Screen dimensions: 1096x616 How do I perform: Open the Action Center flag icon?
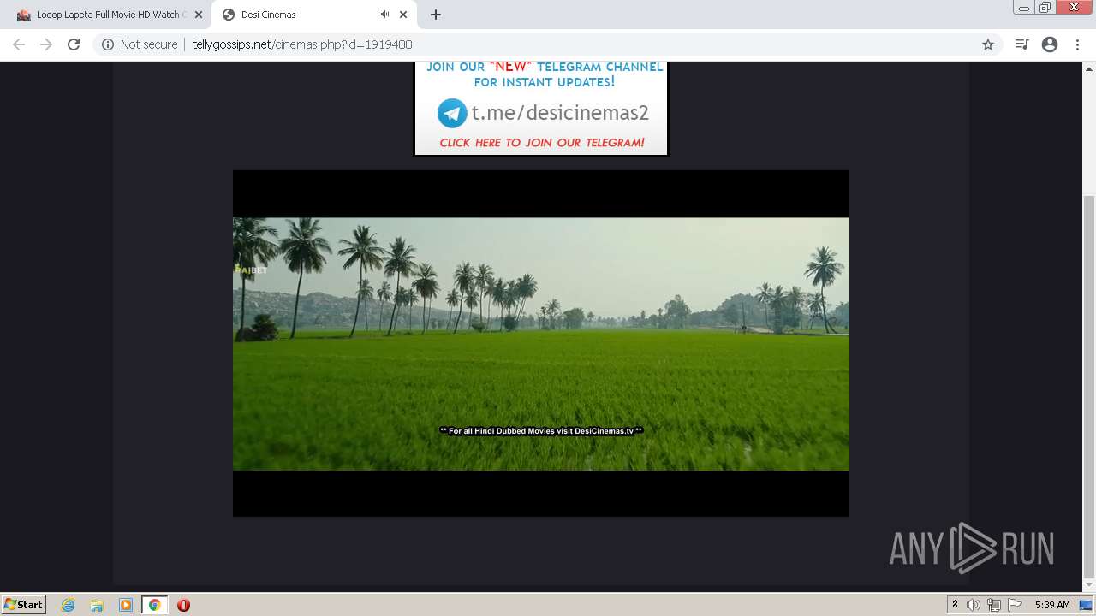(x=1015, y=605)
